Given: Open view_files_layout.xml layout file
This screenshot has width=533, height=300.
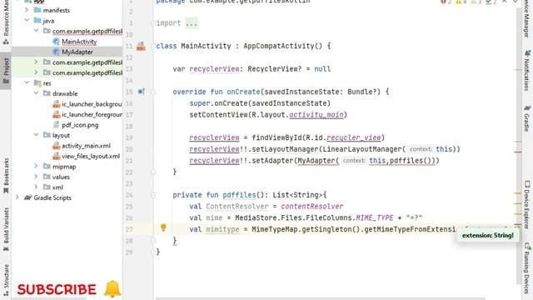Looking at the screenshot, I should (91, 156).
